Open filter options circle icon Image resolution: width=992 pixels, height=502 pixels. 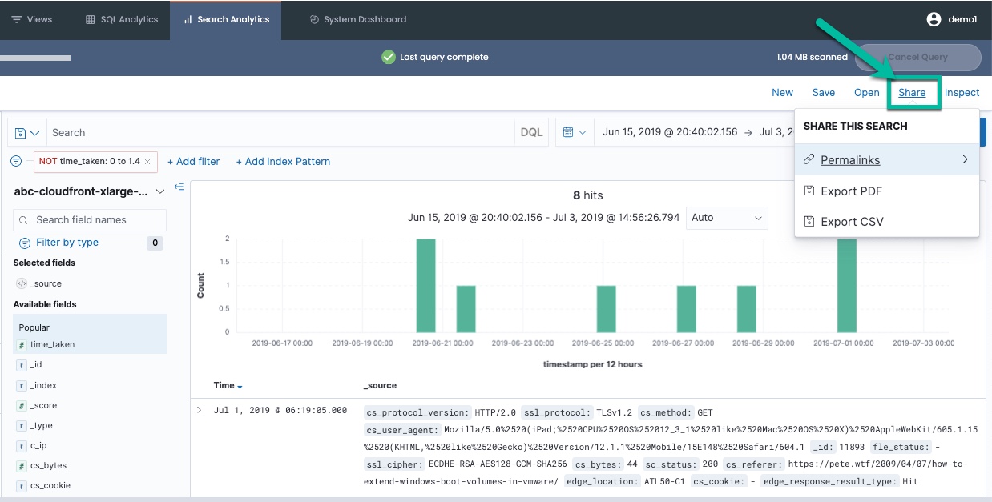pyautogui.click(x=16, y=161)
